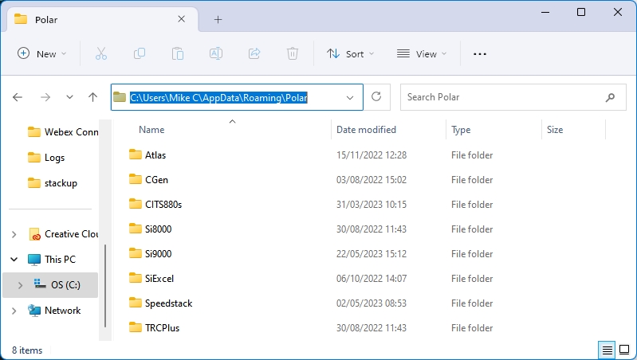This screenshot has width=637, height=360.
Task: Go up one folder level arrow
Action: [93, 97]
